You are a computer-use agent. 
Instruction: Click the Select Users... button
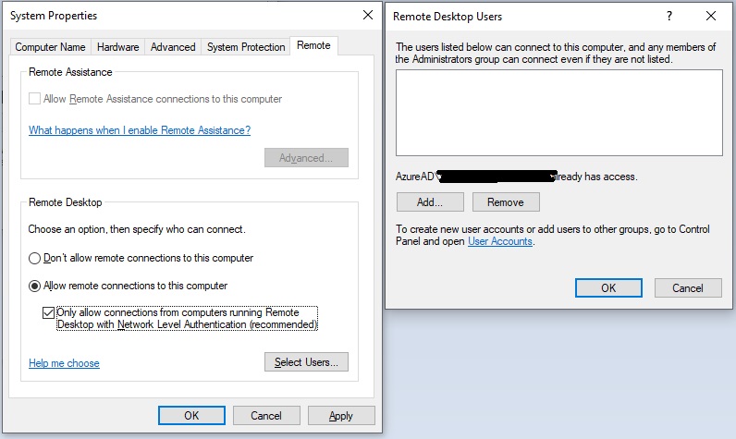(306, 362)
